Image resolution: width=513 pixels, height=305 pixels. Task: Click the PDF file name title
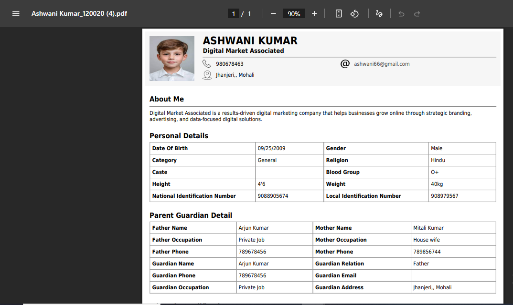coord(79,13)
